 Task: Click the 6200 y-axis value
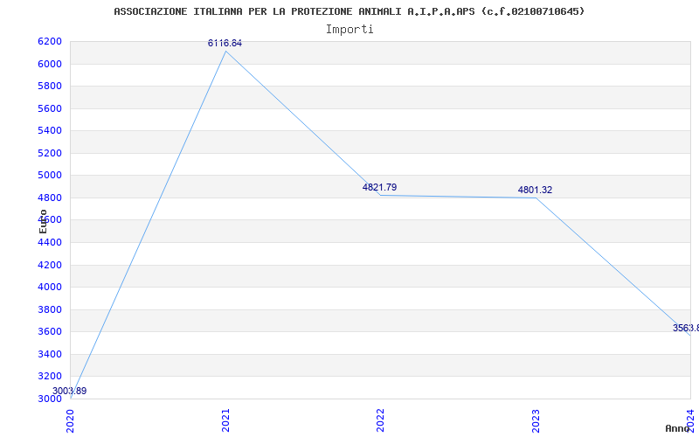(50, 41)
